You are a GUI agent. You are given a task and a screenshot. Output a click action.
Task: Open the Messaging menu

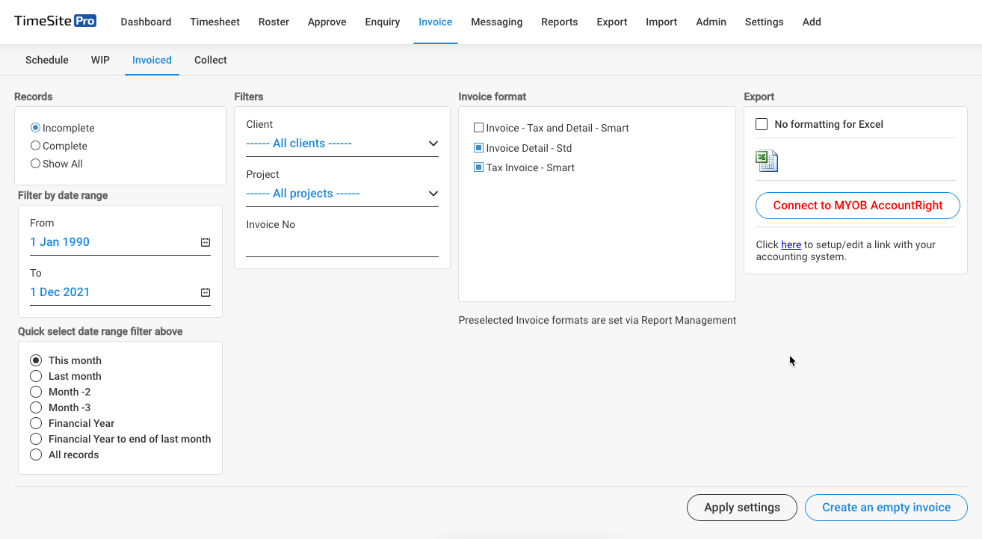(497, 22)
